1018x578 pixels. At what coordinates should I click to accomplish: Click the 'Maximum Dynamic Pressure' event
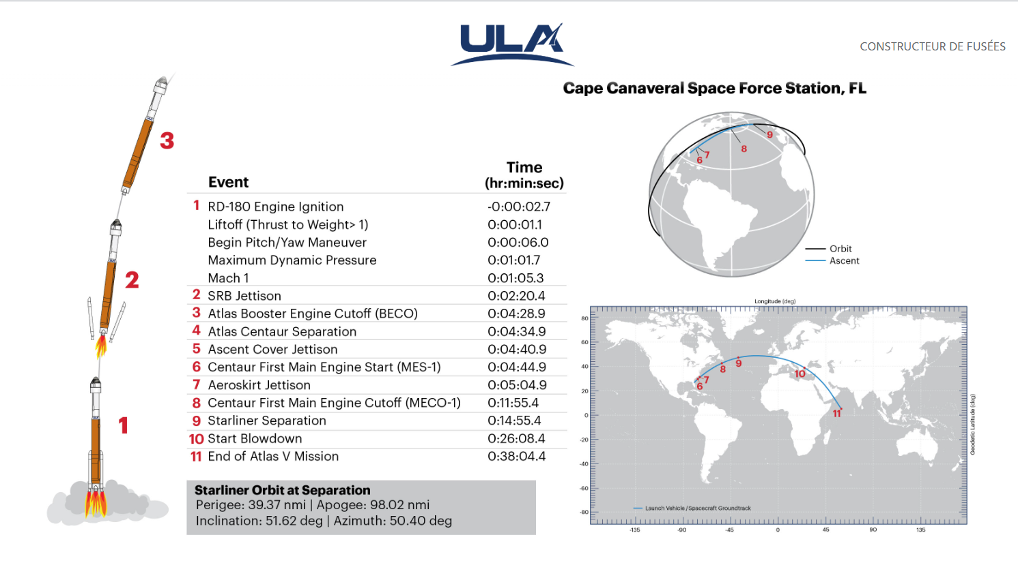[x=292, y=260]
